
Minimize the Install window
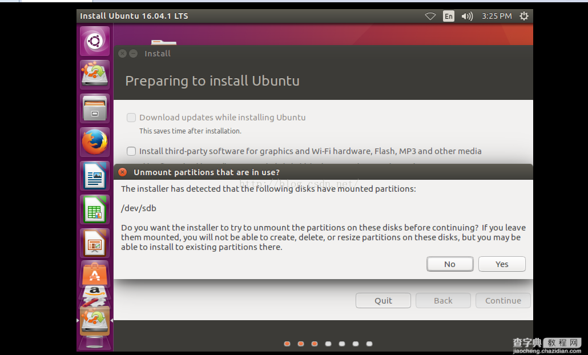click(x=133, y=54)
